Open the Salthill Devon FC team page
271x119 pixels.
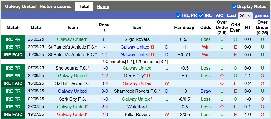(72, 83)
